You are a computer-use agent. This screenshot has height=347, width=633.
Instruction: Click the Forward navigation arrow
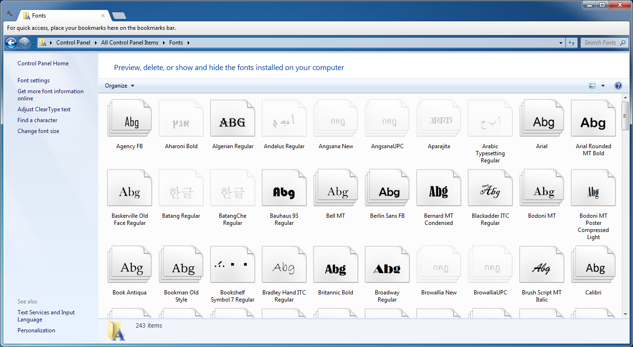24,43
